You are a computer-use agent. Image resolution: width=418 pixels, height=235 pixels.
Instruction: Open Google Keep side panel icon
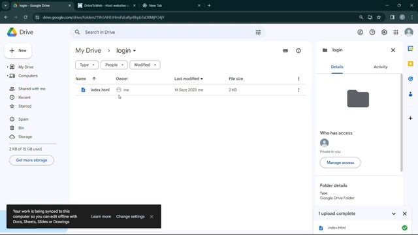(411, 64)
